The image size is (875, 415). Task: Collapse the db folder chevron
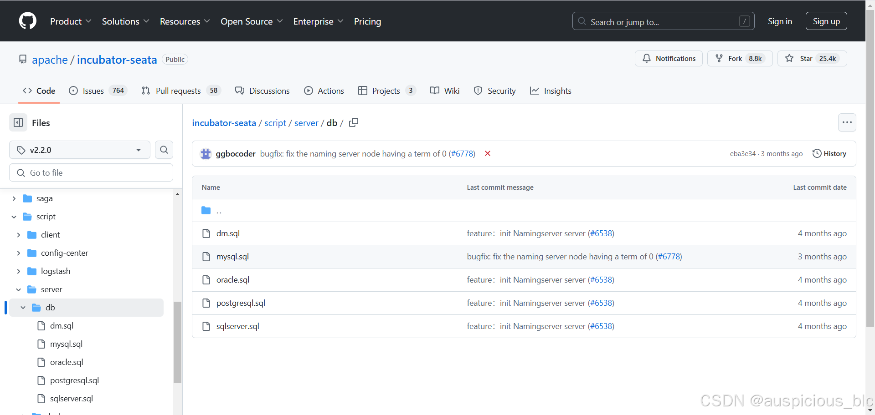[23, 308]
